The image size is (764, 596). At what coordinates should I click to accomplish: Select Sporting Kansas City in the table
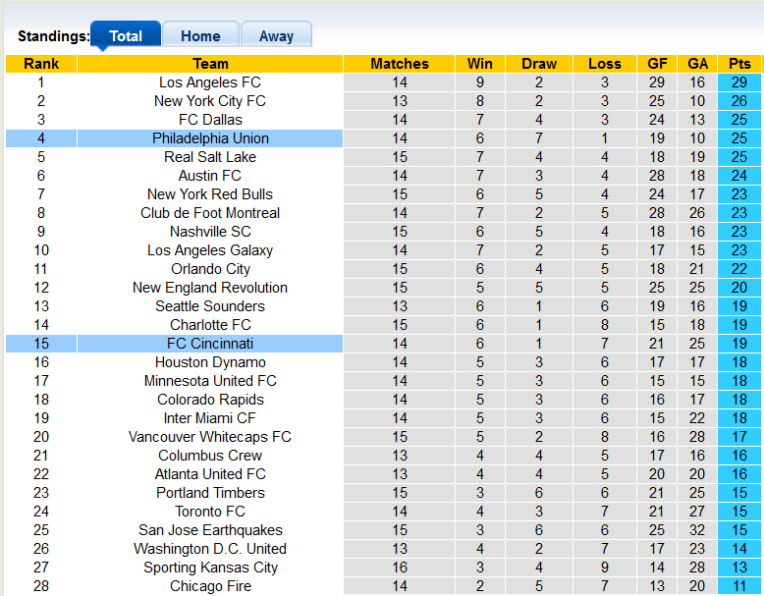click(210, 568)
